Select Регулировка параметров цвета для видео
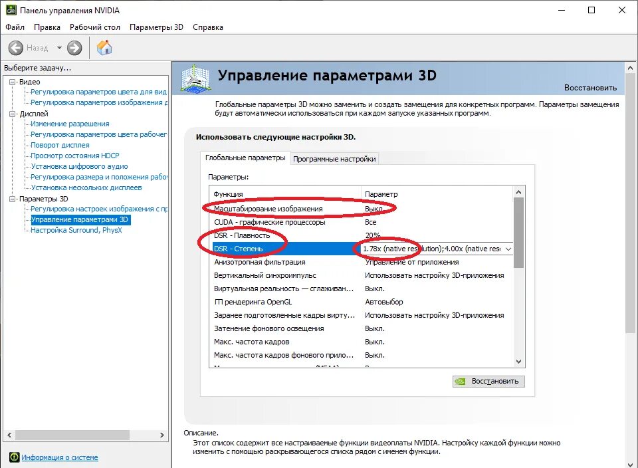This screenshot has height=468, width=638. pos(99,92)
